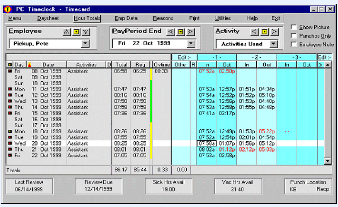338x207 pixels.
Task: Click Exit in the menu bar
Action: click(276, 18)
